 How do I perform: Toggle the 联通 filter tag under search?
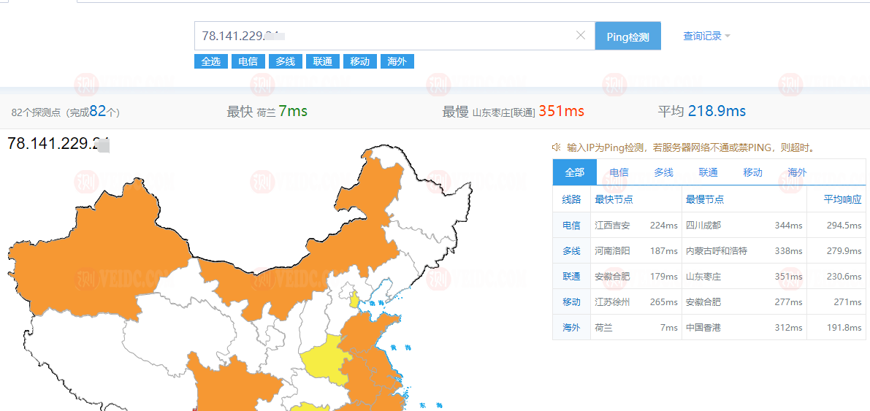tap(322, 61)
